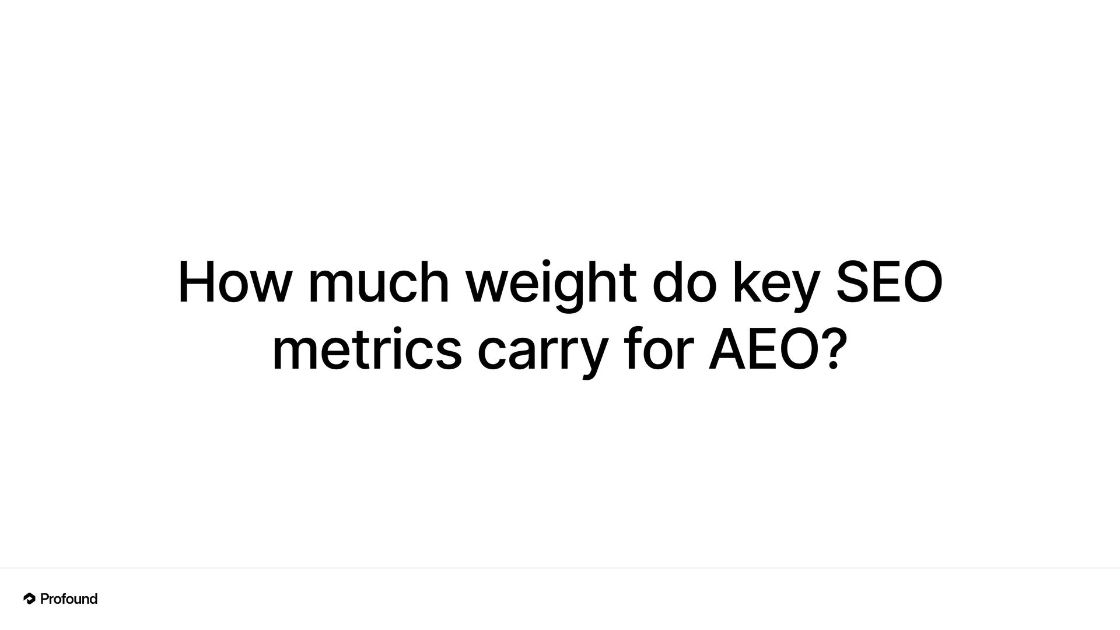Click the final "O" of SEO
This screenshot has width=1120, height=630.
click(x=922, y=283)
